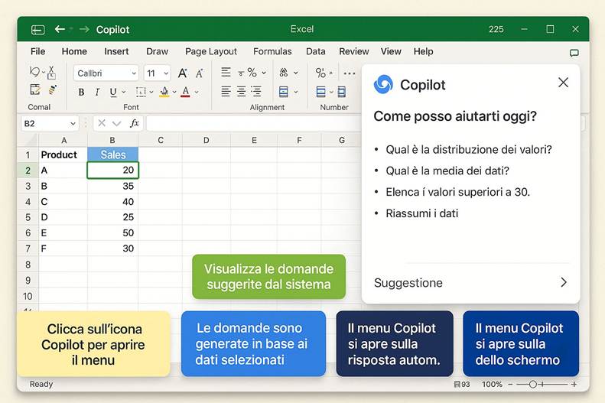Click the merge cells icon

pos(284,92)
